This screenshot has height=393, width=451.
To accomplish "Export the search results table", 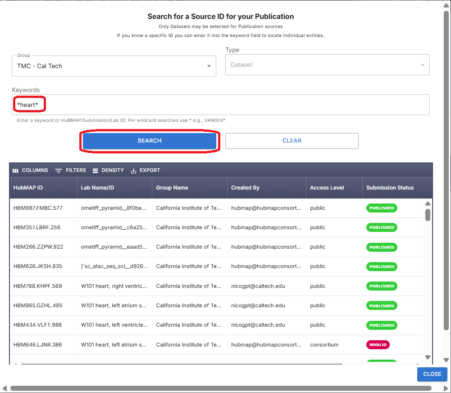I will click(145, 171).
